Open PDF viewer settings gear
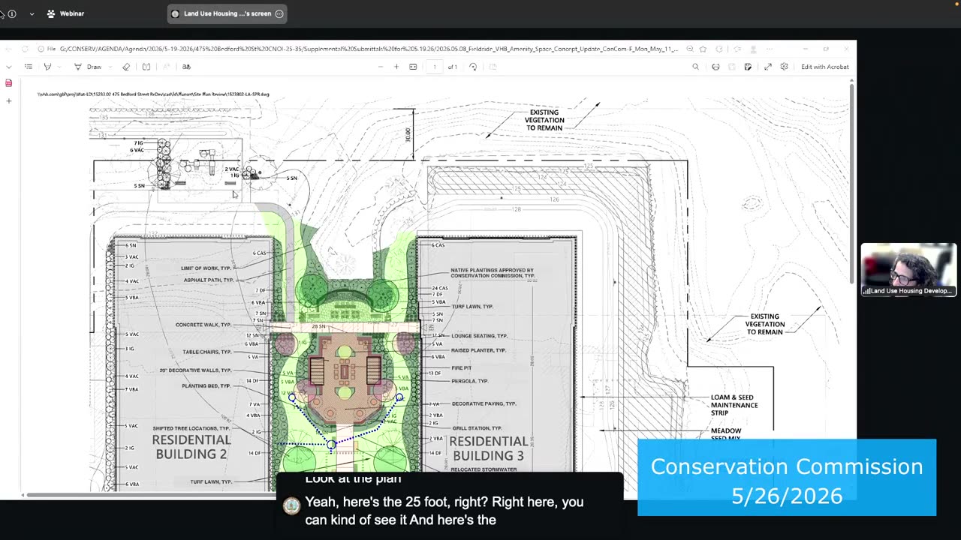The width and height of the screenshot is (961, 540). coord(784,67)
